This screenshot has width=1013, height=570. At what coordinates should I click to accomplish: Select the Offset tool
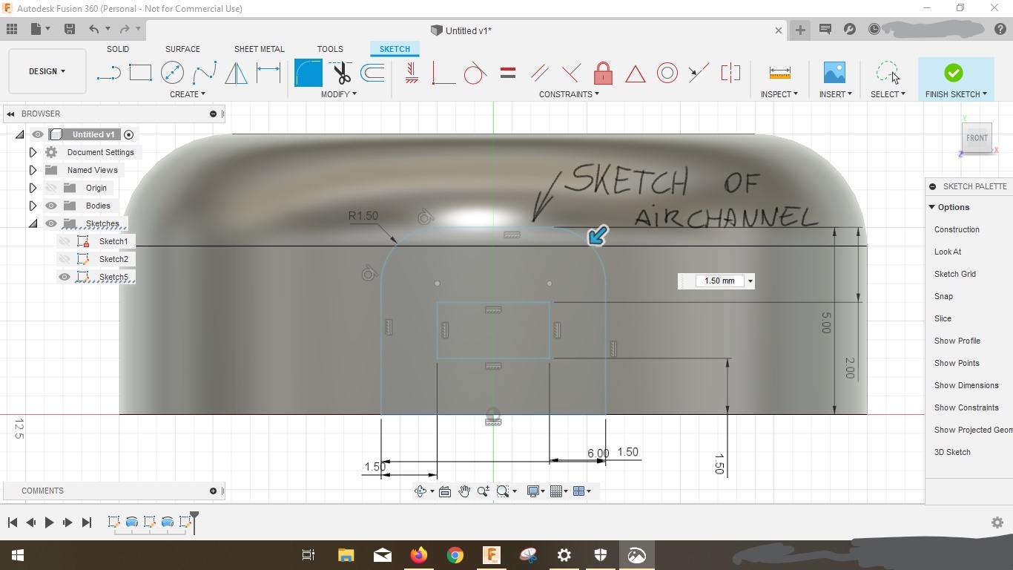[372, 73]
